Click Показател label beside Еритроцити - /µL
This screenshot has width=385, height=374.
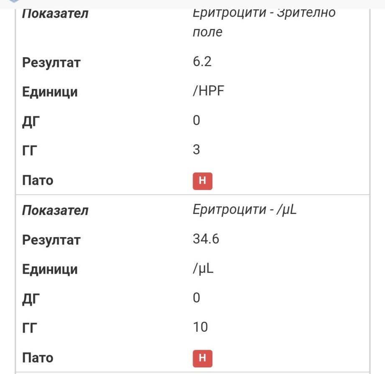[55, 210]
